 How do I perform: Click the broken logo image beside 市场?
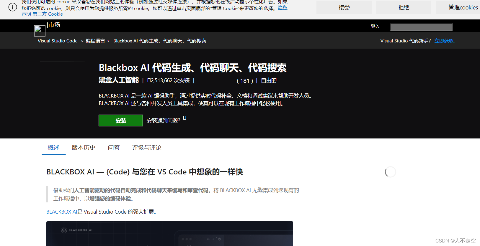pyautogui.click(x=40, y=31)
